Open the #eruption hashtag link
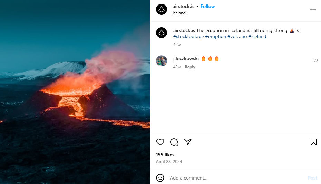Viewport: 321px width, 184px height. click(215, 36)
